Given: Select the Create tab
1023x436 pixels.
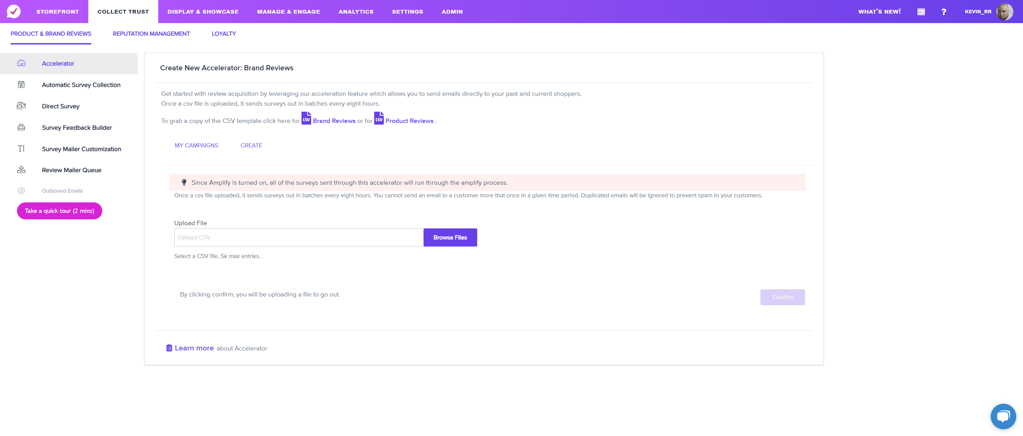Looking at the screenshot, I should [251, 145].
